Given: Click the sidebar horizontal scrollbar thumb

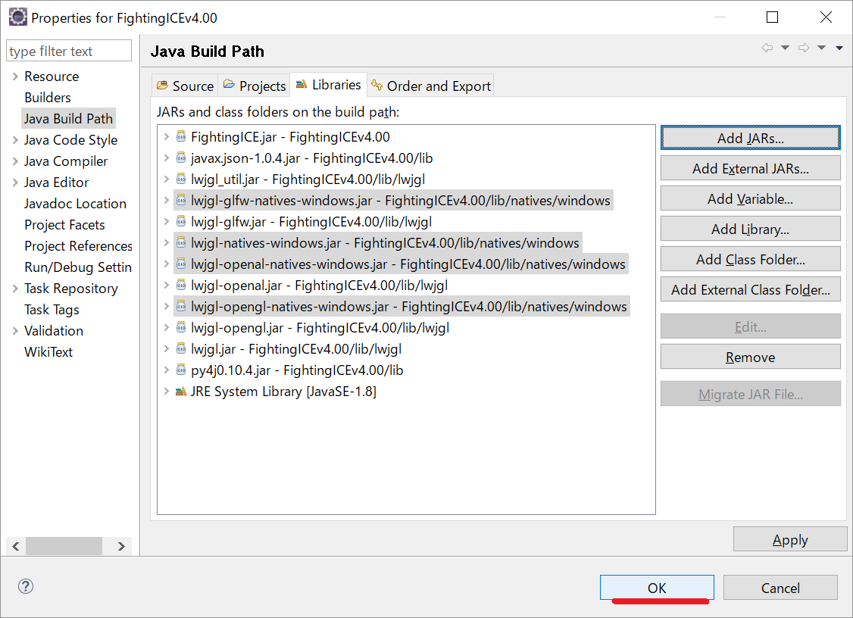Looking at the screenshot, I should [x=64, y=545].
